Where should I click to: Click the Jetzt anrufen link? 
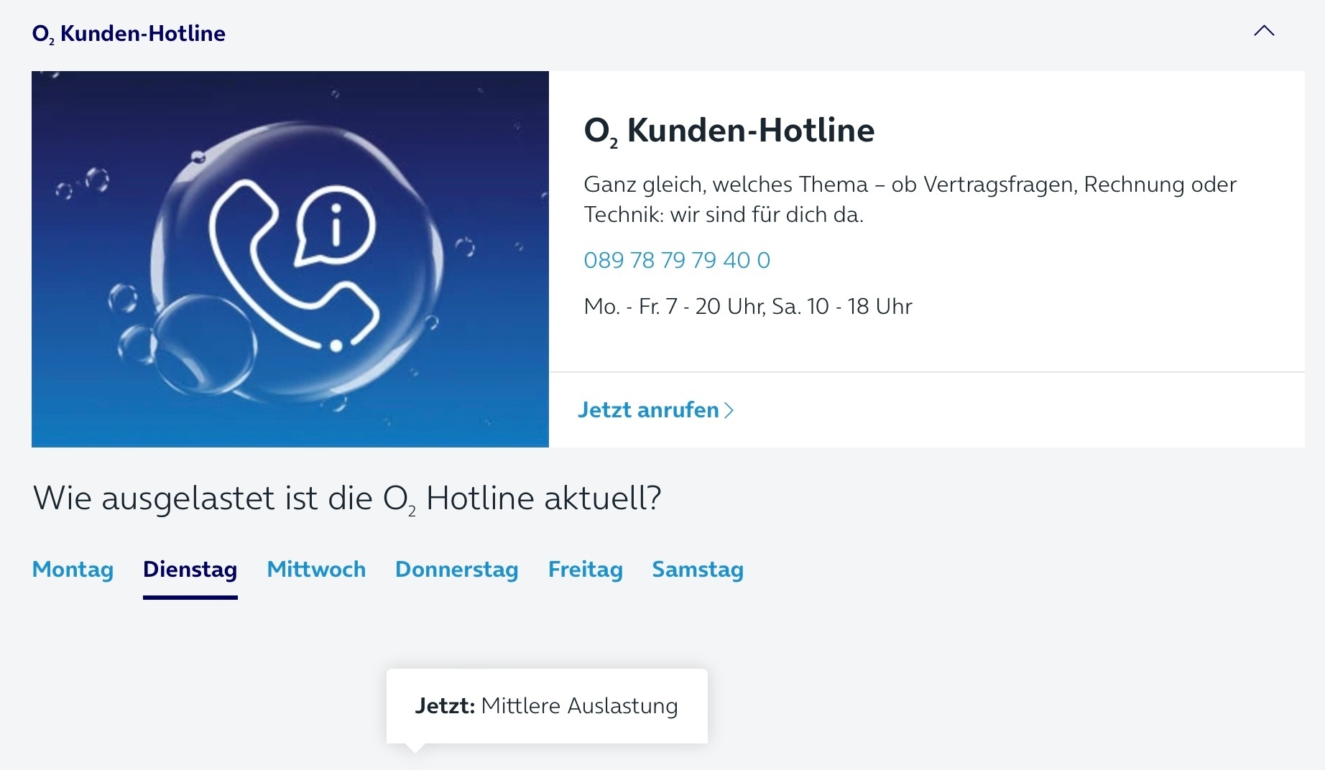[655, 409]
